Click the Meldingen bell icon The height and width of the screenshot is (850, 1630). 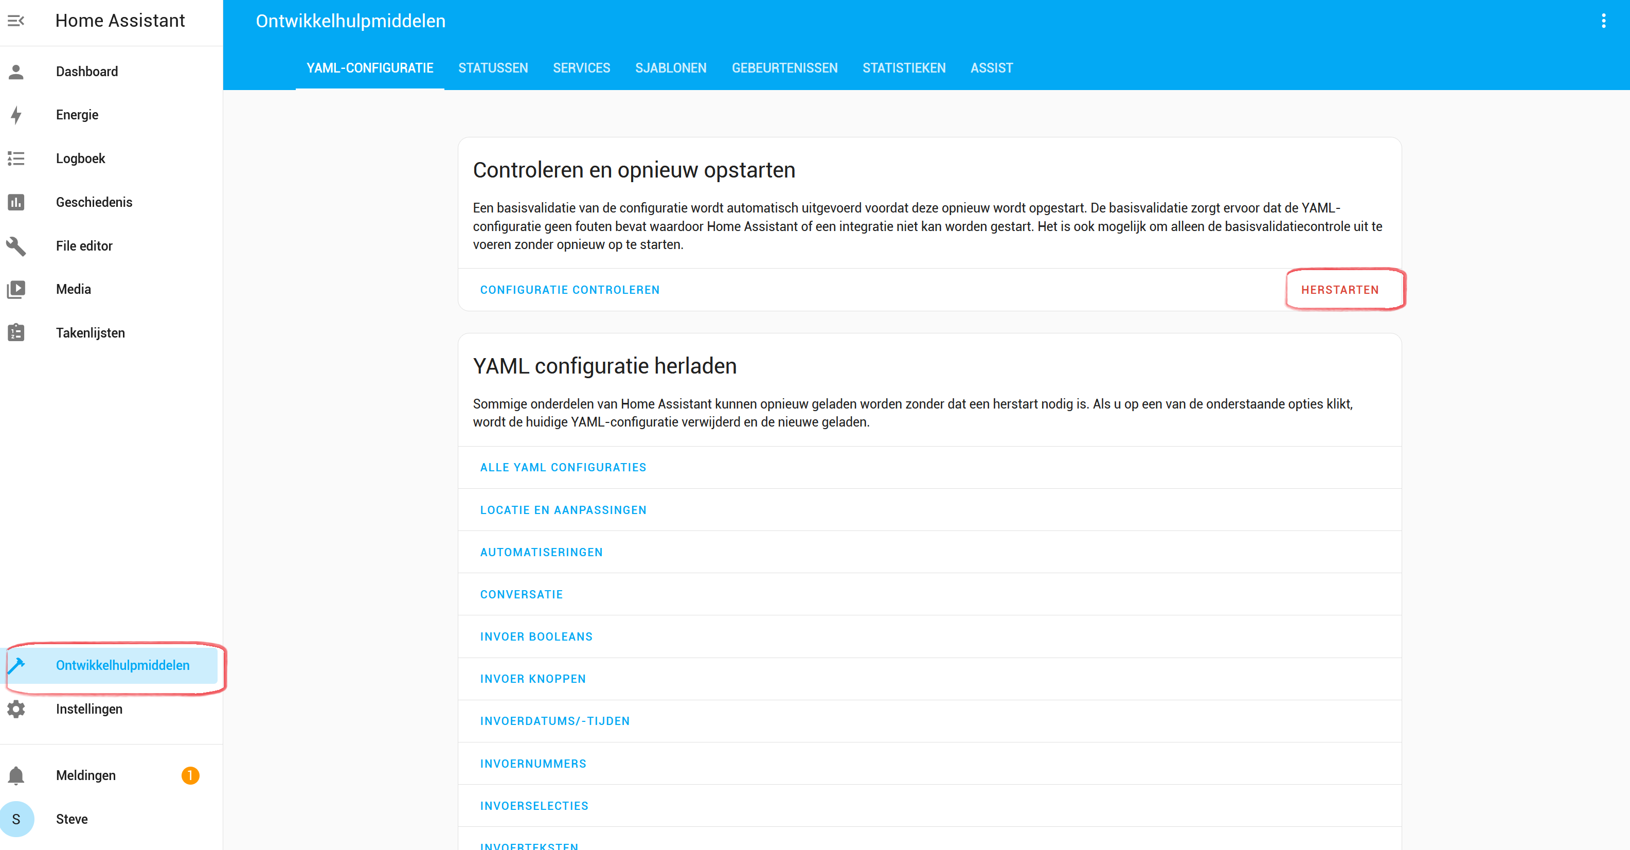tap(16, 775)
